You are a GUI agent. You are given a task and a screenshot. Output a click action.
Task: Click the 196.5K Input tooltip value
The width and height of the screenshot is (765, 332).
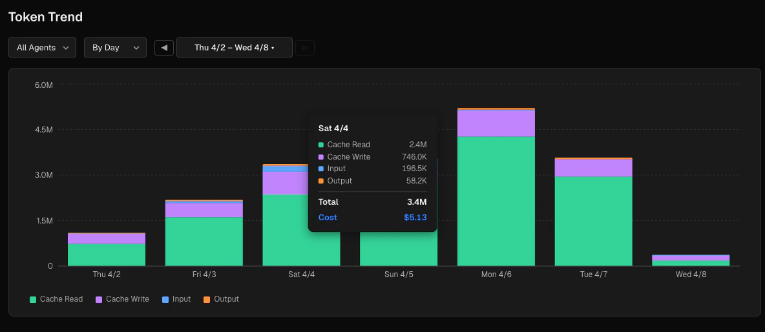(x=414, y=169)
